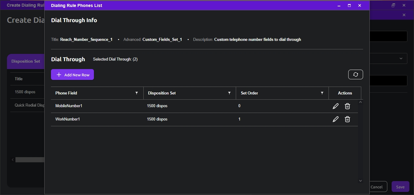Delete the MobileNumber1 row
This screenshot has width=414, height=195.
pyautogui.click(x=348, y=106)
